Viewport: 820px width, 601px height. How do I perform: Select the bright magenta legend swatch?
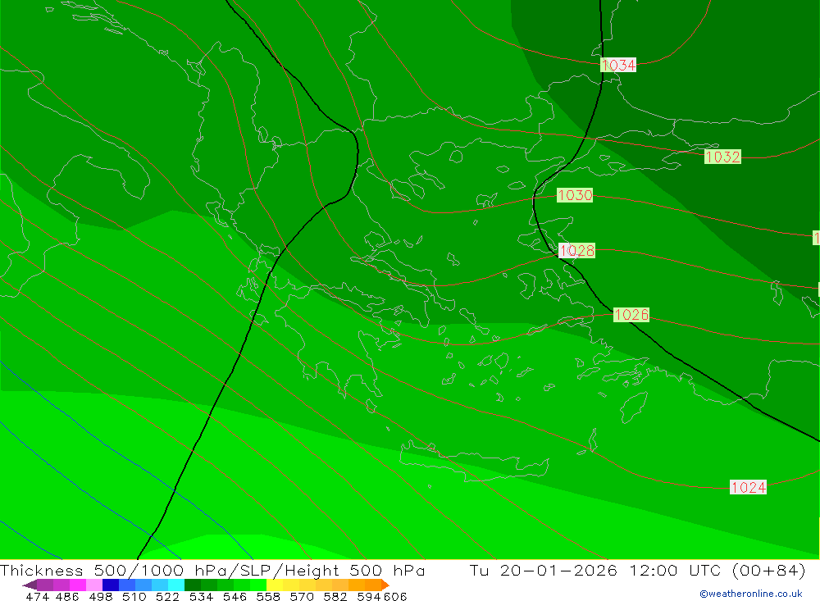click(78, 585)
